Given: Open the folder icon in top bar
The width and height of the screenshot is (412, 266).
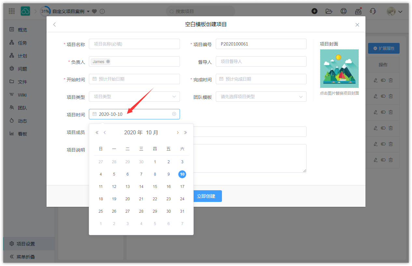Looking at the screenshot, I should tap(329, 11).
